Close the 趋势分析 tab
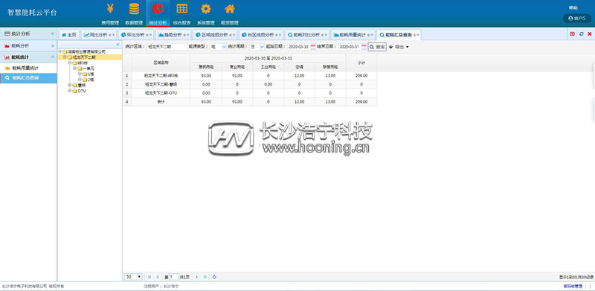The width and height of the screenshot is (595, 291). click(188, 35)
